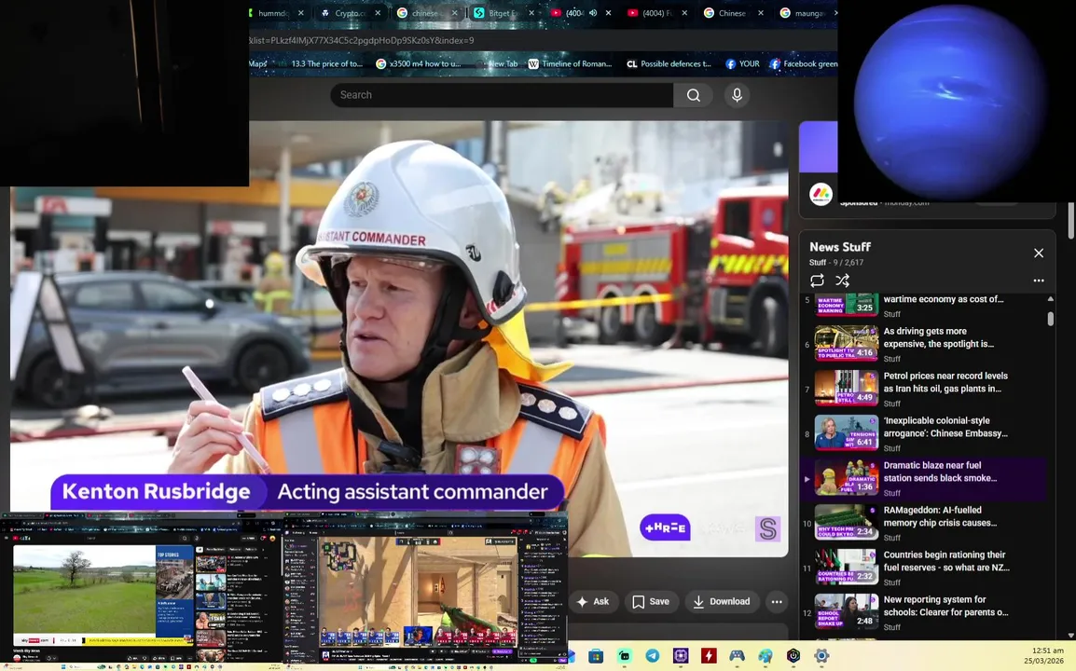Switch to the maunga Google tab
1076x671 pixels.
tap(807, 13)
